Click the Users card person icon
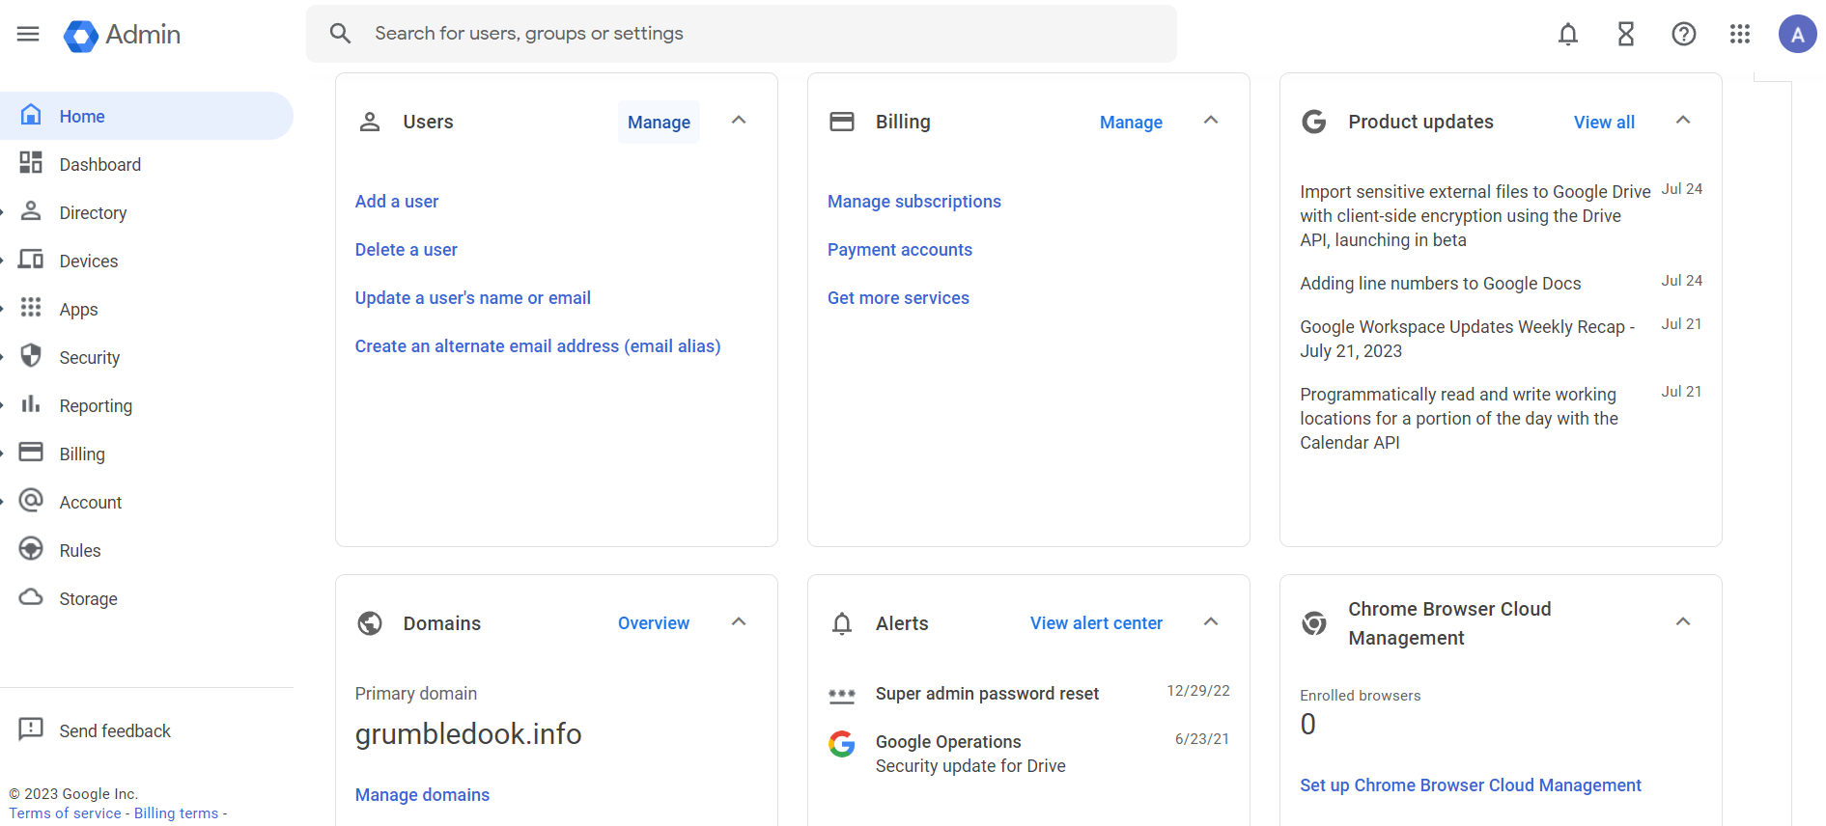Viewport: 1826px width, 826px height. pos(370,122)
